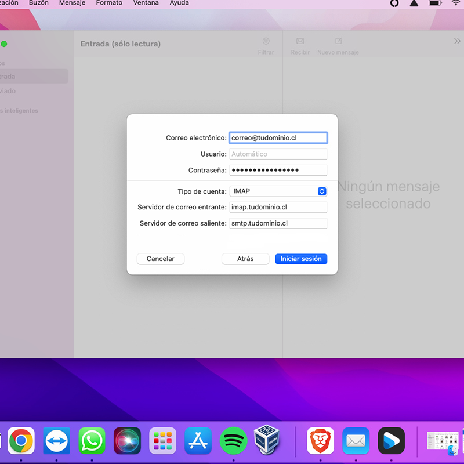Open the Tipo de cuenta IMAP dropdown
The width and height of the screenshot is (464, 464).
click(278, 191)
